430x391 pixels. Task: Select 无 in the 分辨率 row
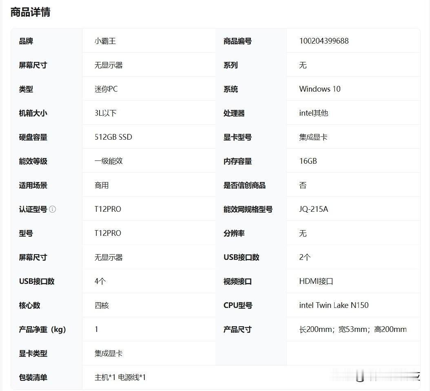303,233
